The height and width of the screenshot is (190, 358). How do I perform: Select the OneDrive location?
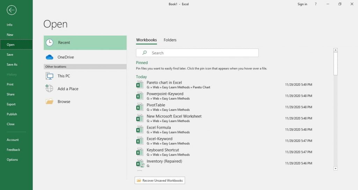click(x=85, y=57)
